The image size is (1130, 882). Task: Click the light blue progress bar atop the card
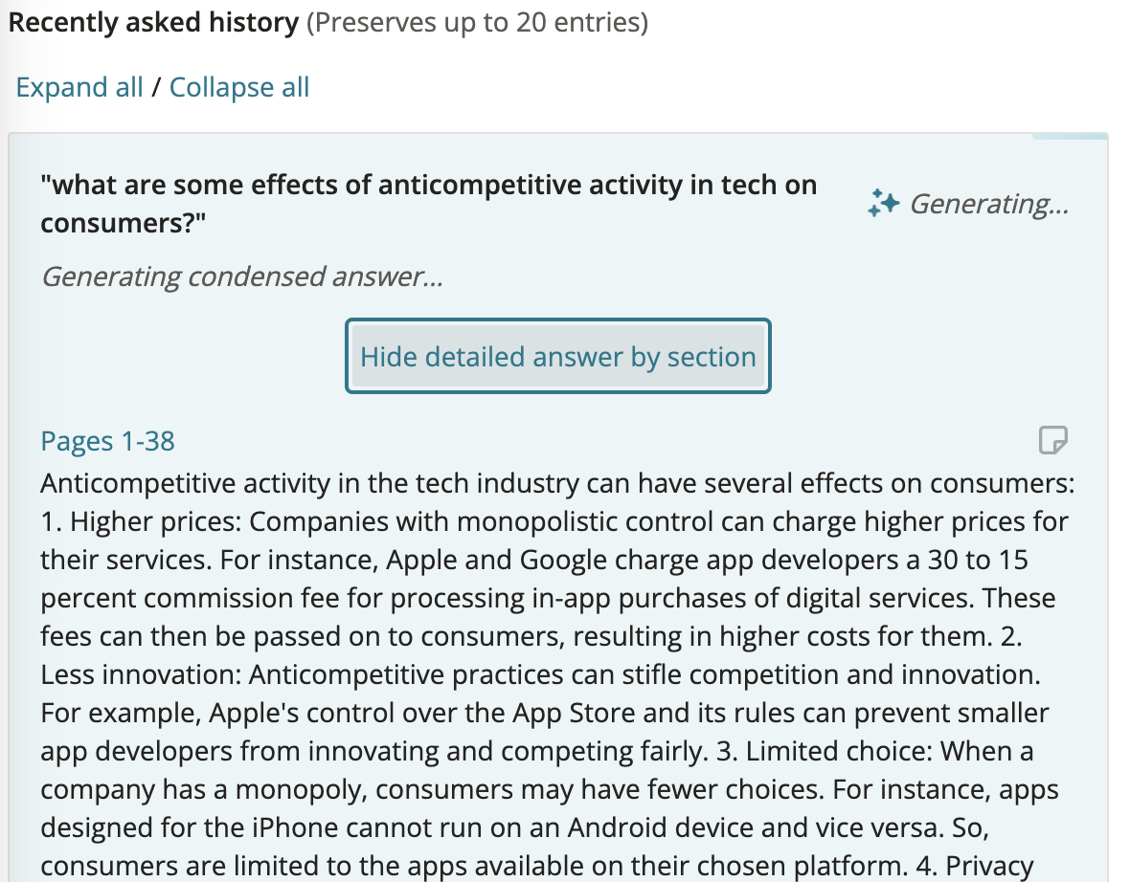(x=1070, y=135)
